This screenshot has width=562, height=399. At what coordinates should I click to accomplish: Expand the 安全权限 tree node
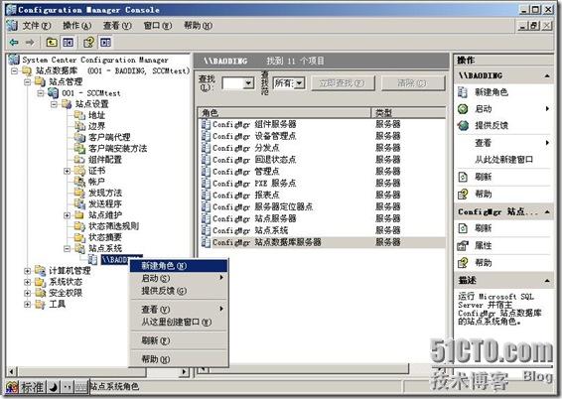click(x=27, y=294)
